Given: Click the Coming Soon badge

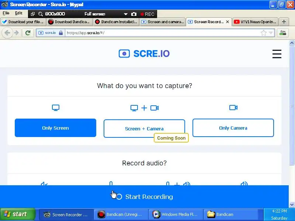Looking at the screenshot, I should pyautogui.click(x=171, y=138).
